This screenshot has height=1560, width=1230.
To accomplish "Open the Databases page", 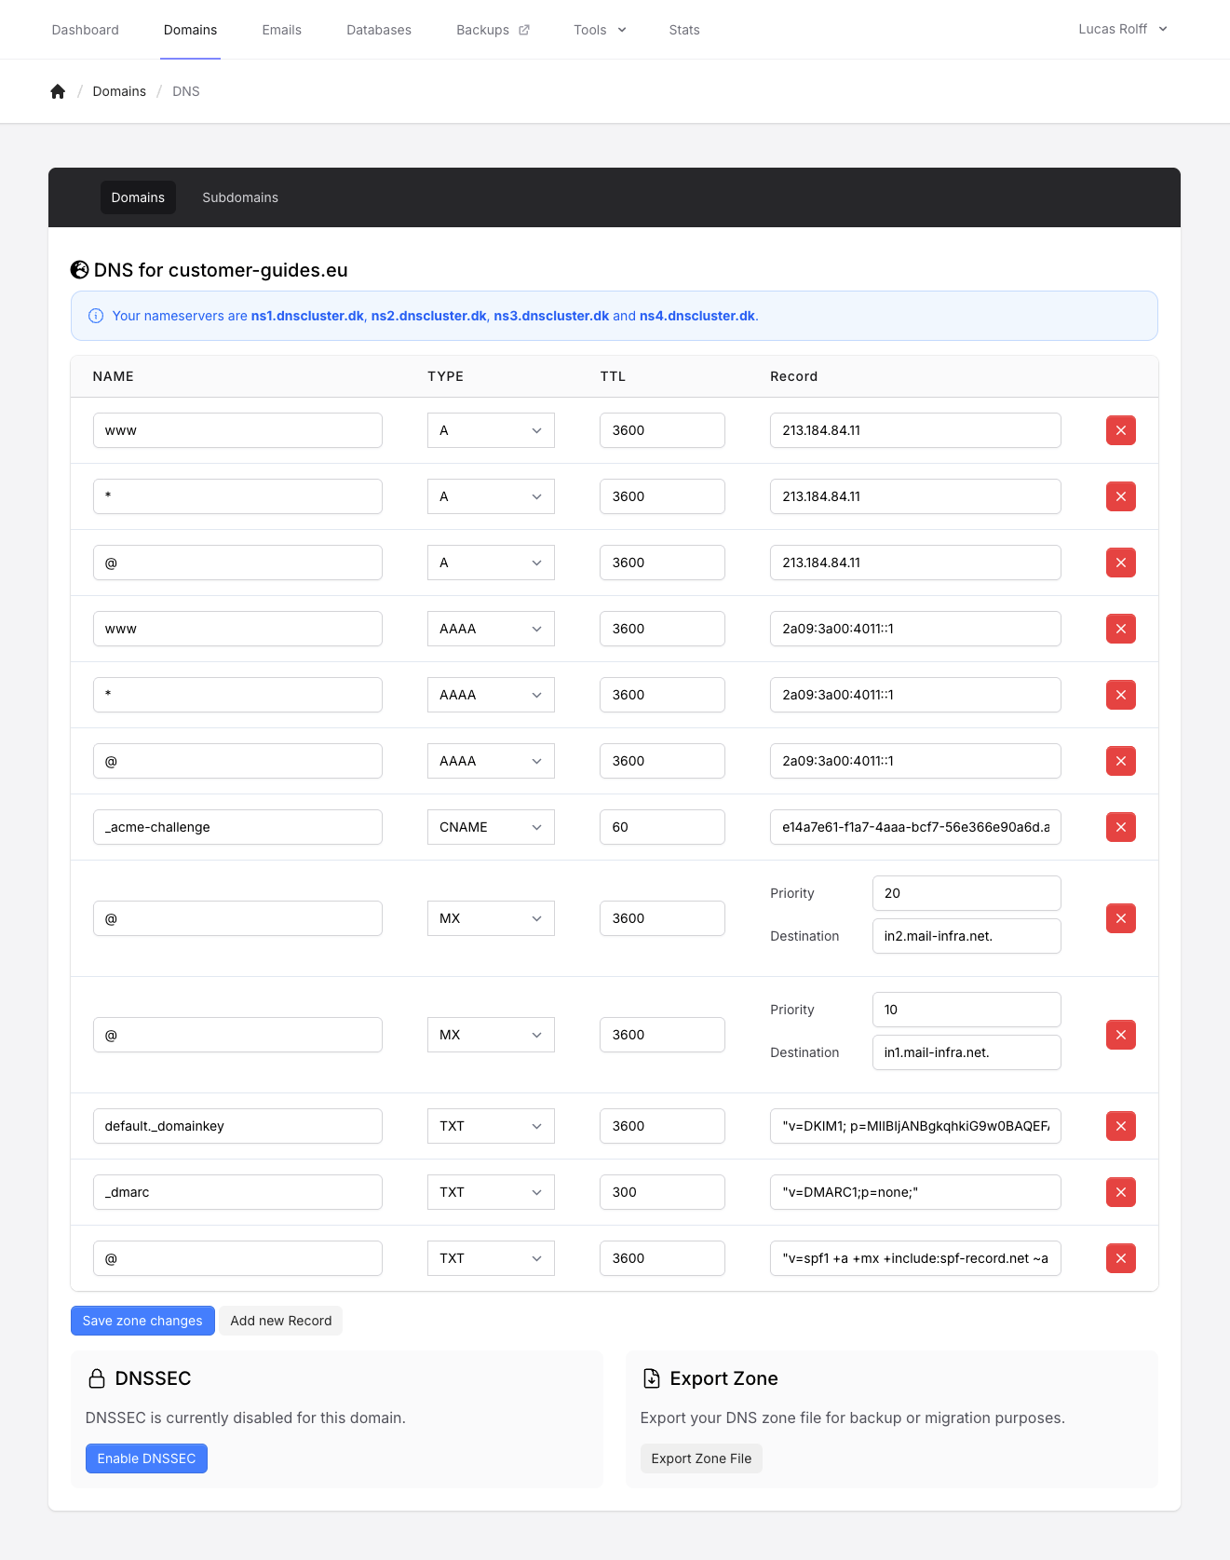I will point(379,30).
